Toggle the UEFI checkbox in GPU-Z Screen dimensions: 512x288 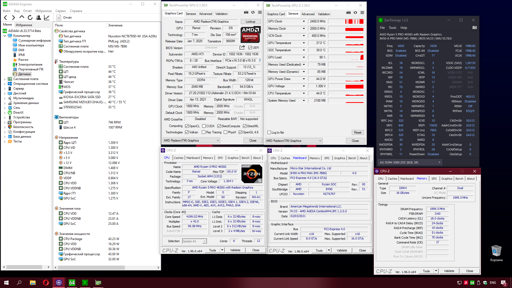[250, 48]
